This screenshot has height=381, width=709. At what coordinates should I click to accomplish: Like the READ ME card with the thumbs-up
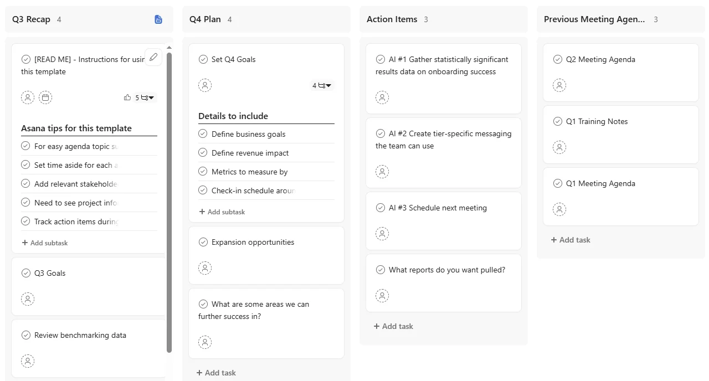tap(127, 97)
